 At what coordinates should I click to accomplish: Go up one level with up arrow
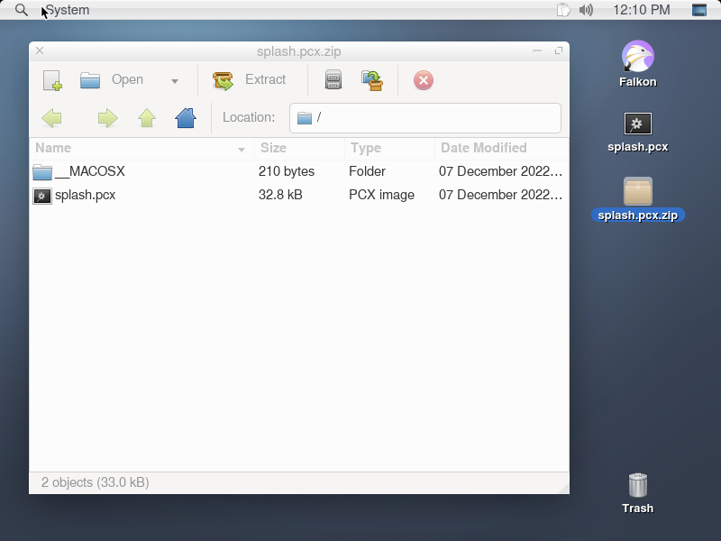(147, 118)
